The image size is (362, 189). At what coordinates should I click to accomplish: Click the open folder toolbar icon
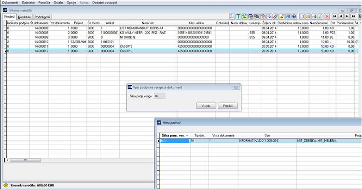coord(308,16)
